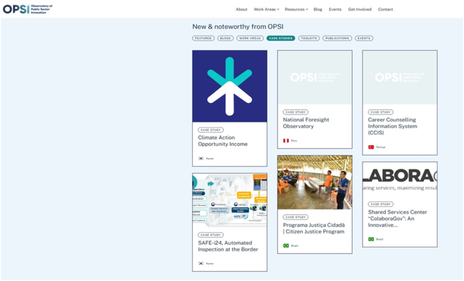The height and width of the screenshot is (281, 464).
Task: Click the Peru flag icon
Action: click(x=286, y=141)
